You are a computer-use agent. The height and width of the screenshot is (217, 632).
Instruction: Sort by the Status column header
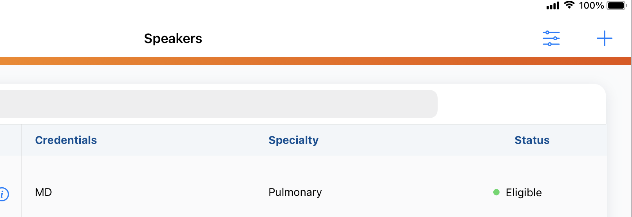pyautogui.click(x=532, y=140)
